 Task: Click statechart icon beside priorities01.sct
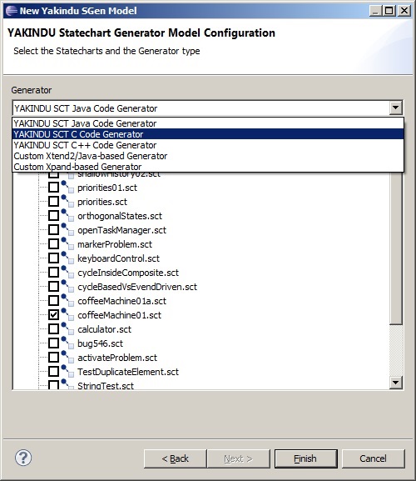67,187
